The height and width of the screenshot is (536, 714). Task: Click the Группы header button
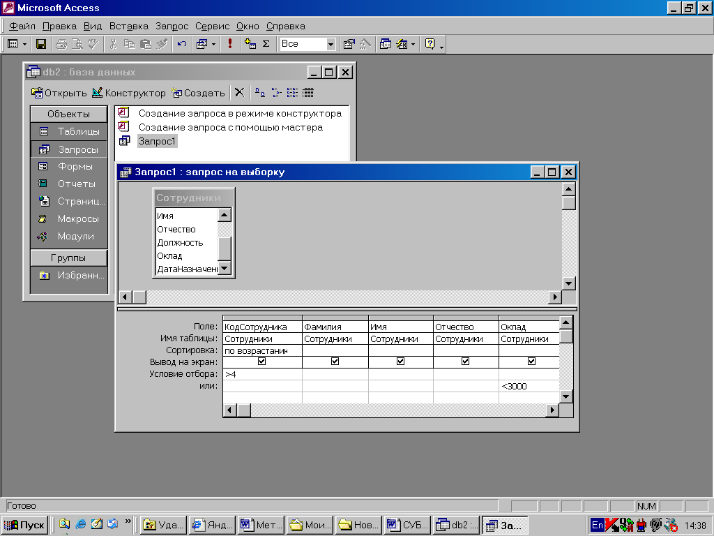69,258
